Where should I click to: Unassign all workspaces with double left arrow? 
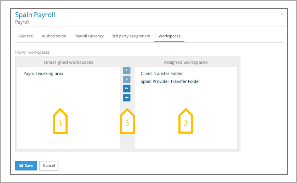127,98
